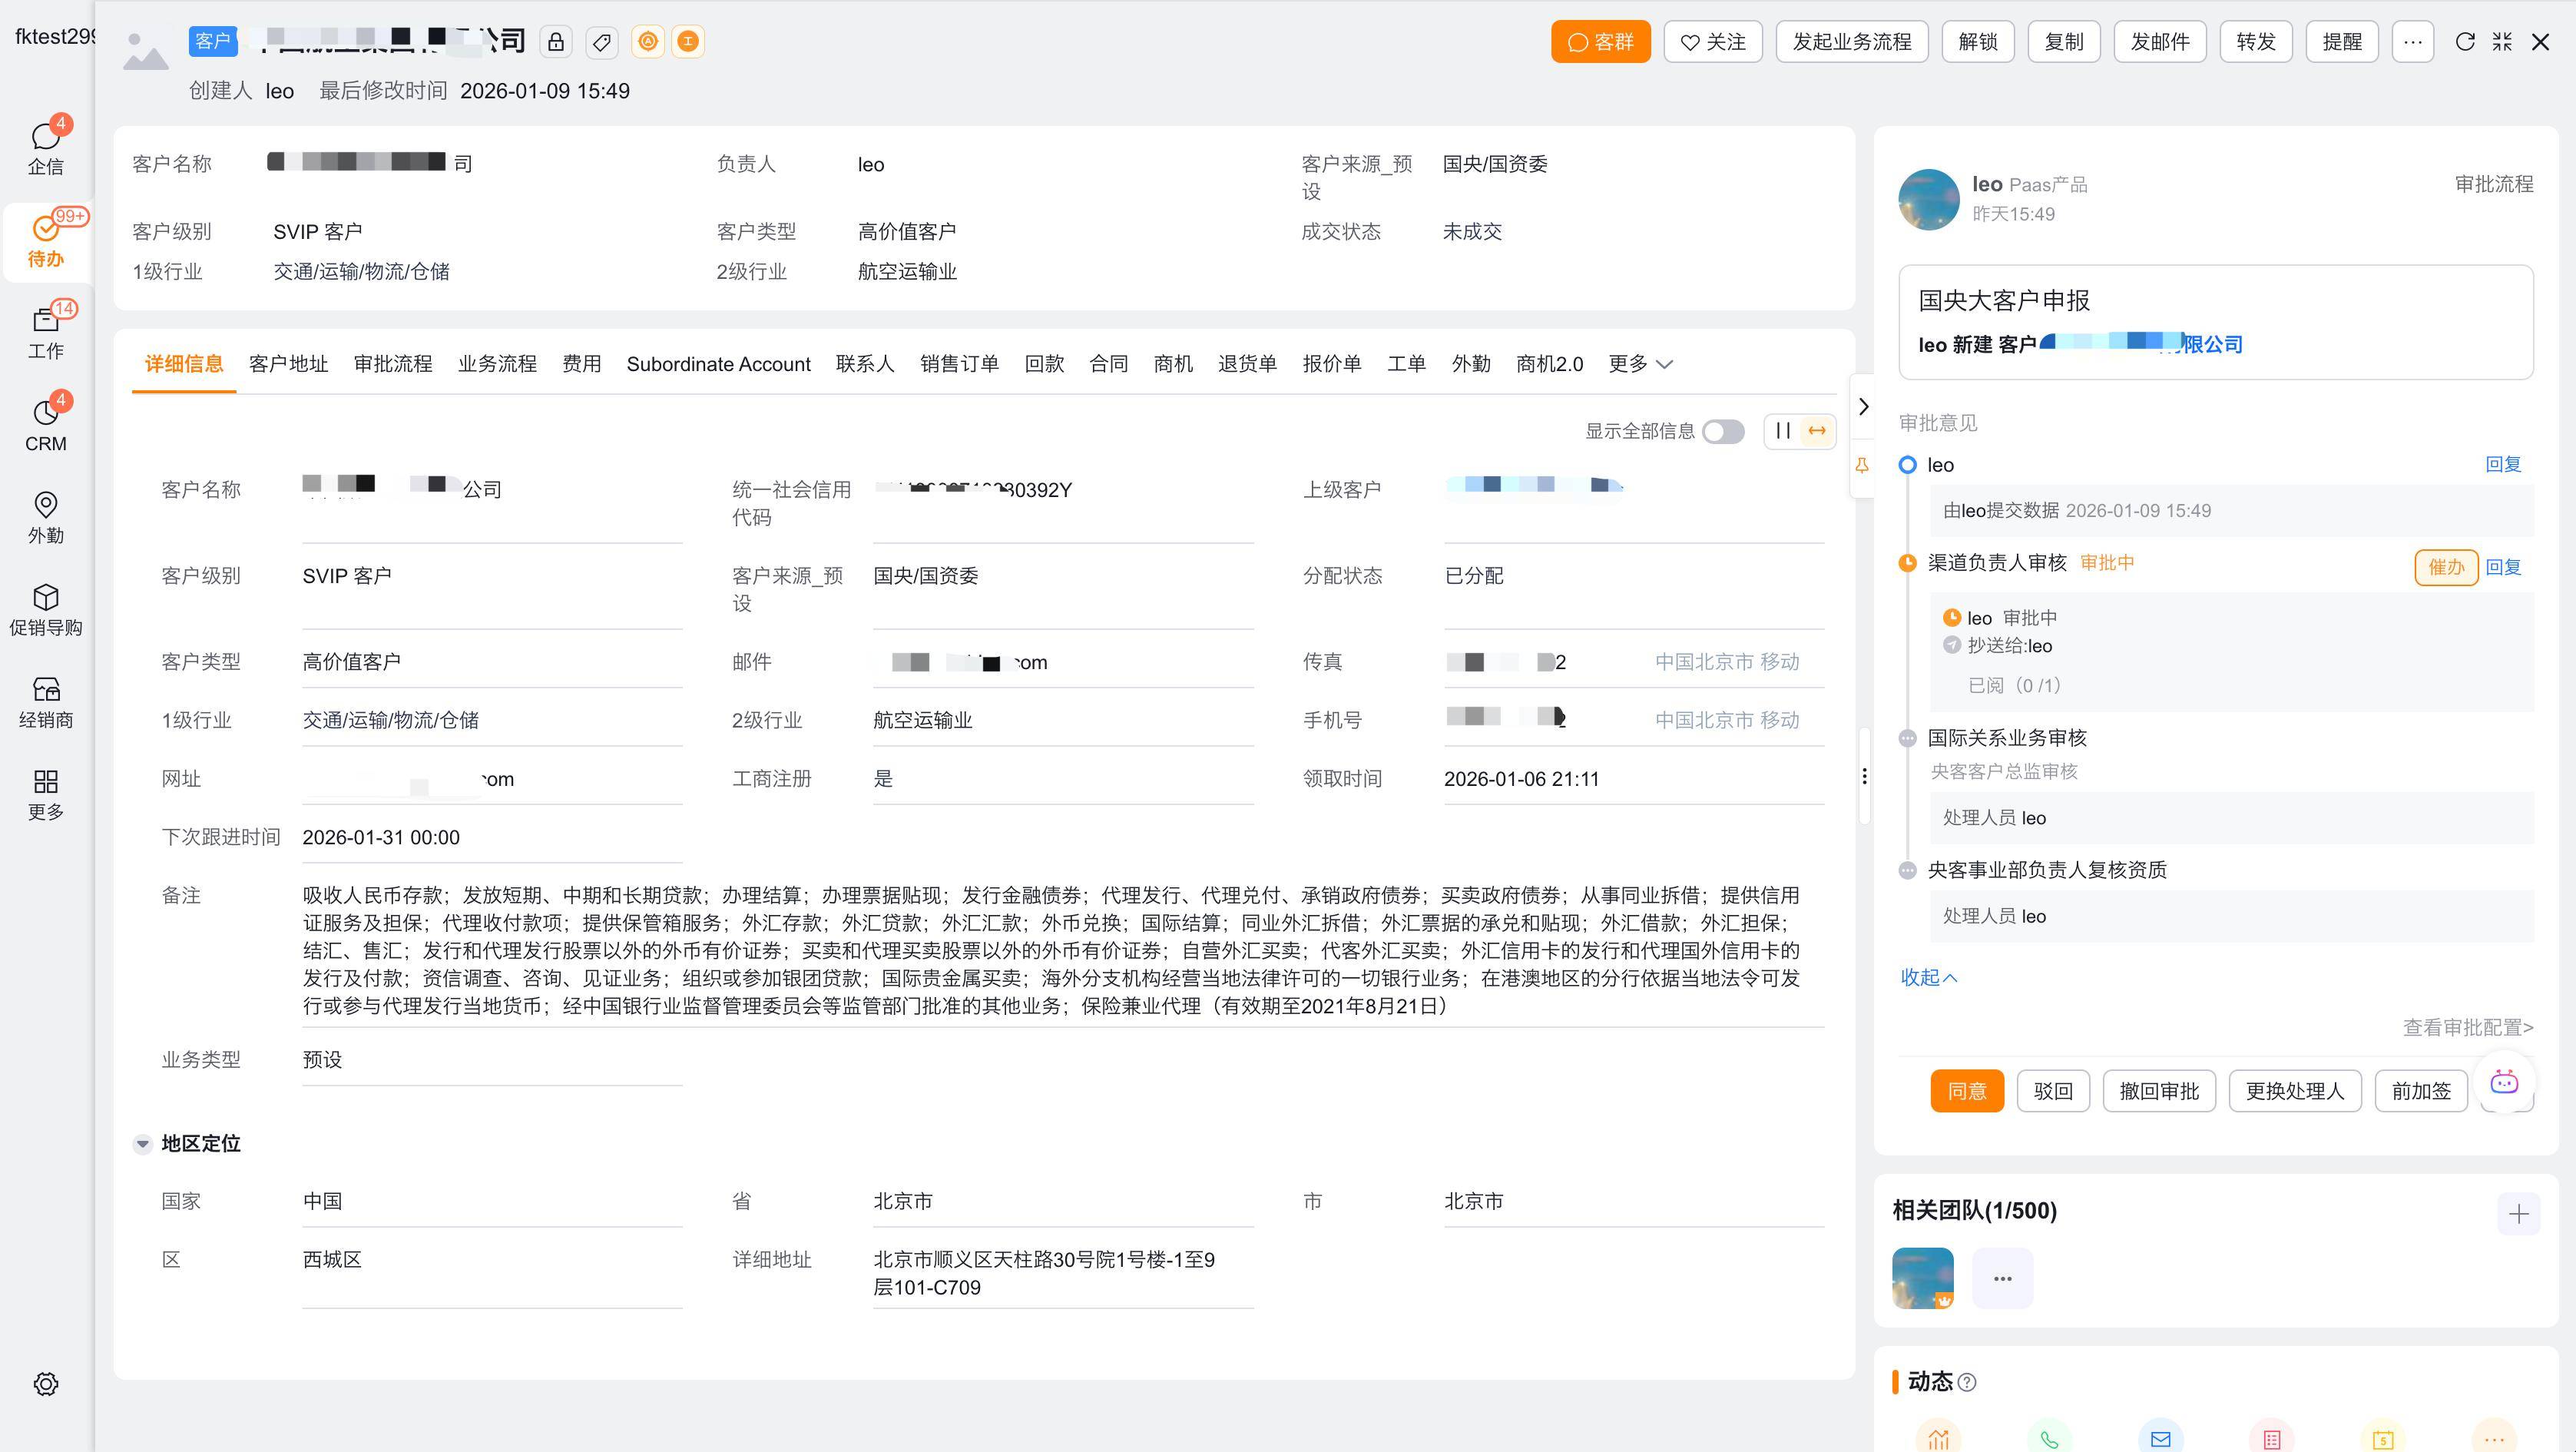Click the refresh icon at top right
2576x1452 pixels.
[2465, 42]
